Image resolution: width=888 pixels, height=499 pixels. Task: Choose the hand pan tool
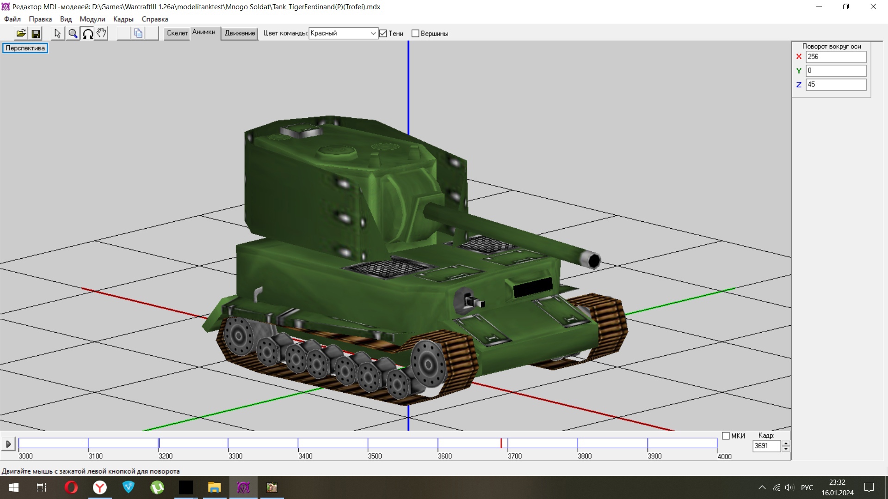pyautogui.click(x=102, y=33)
